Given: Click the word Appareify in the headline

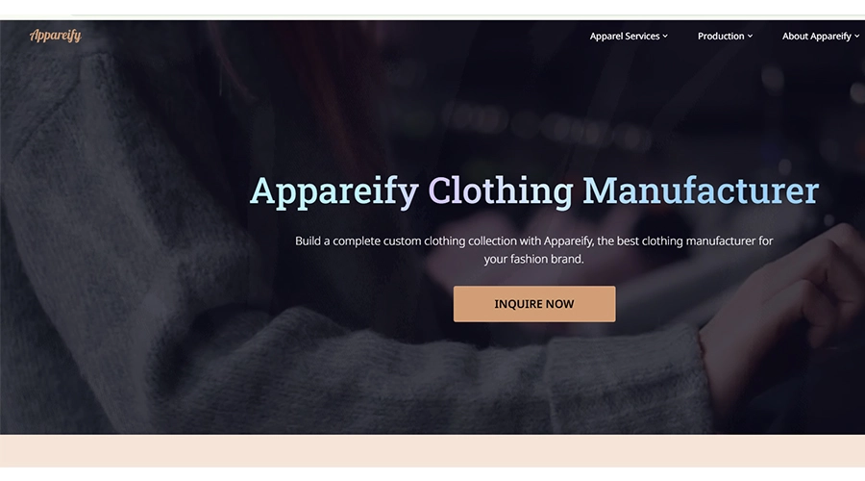Looking at the screenshot, I should (x=334, y=191).
